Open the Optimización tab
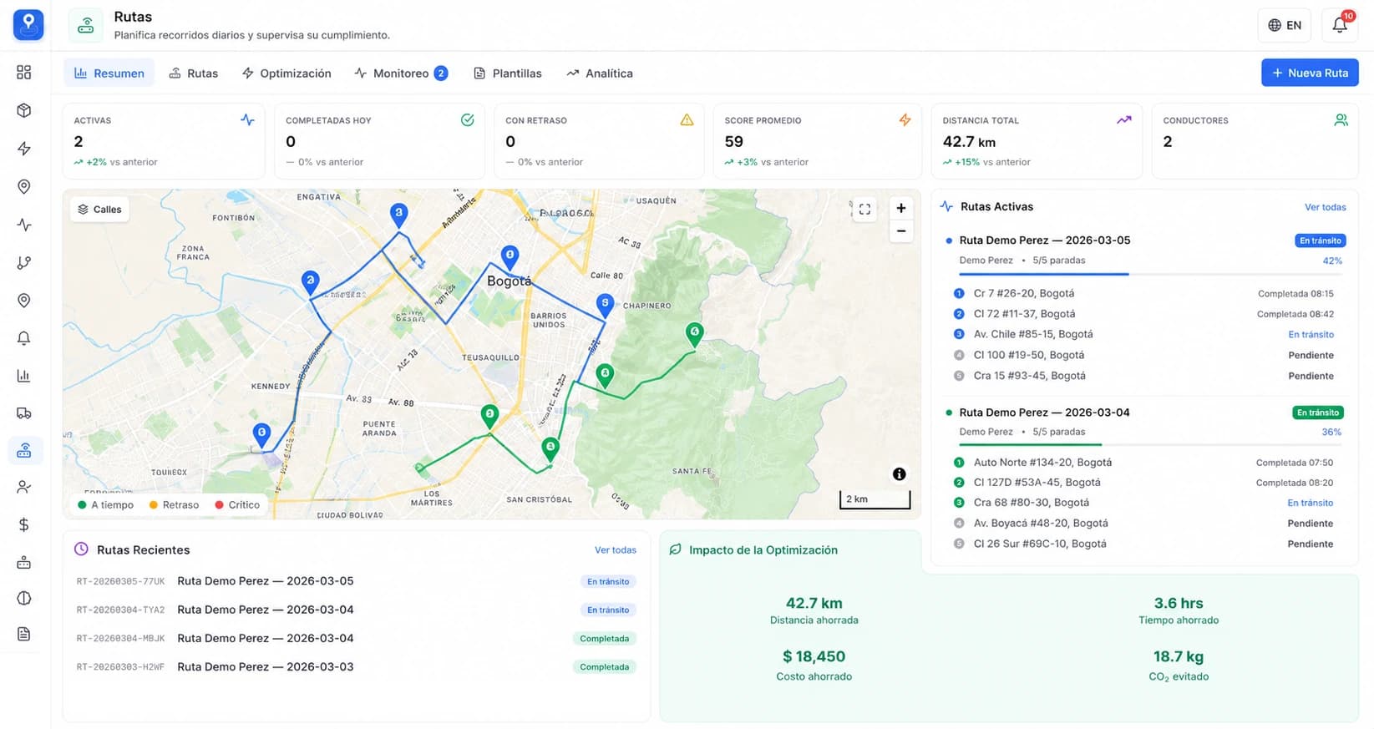The image size is (1374, 729). pos(286,73)
